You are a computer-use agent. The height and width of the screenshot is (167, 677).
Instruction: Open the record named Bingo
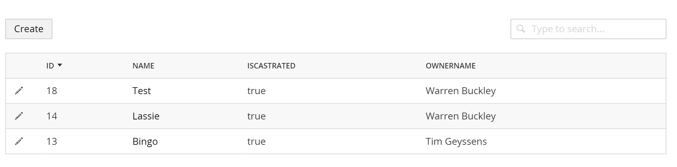pyautogui.click(x=145, y=141)
